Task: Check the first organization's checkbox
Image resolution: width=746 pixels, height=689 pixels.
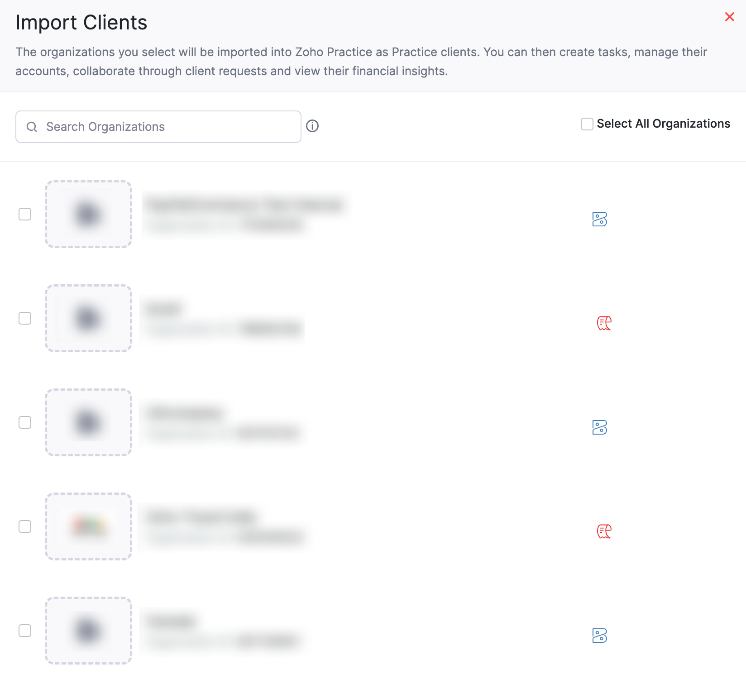Action: click(25, 215)
